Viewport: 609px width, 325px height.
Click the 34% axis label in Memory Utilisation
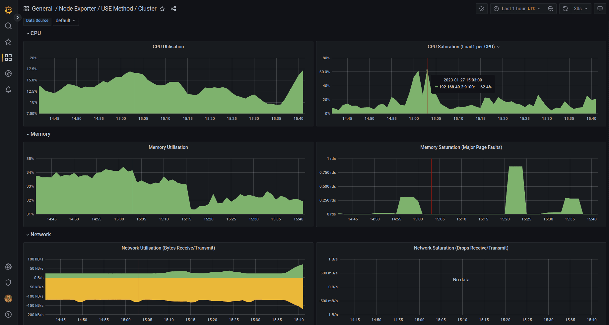pos(30,172)
